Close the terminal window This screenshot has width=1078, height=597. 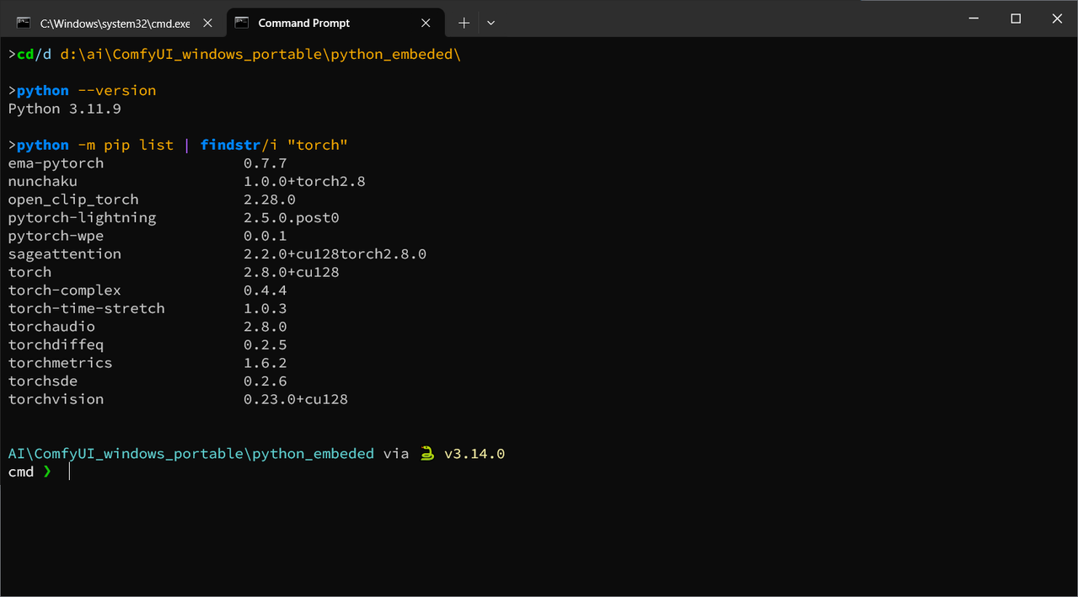click(1057, 19)
